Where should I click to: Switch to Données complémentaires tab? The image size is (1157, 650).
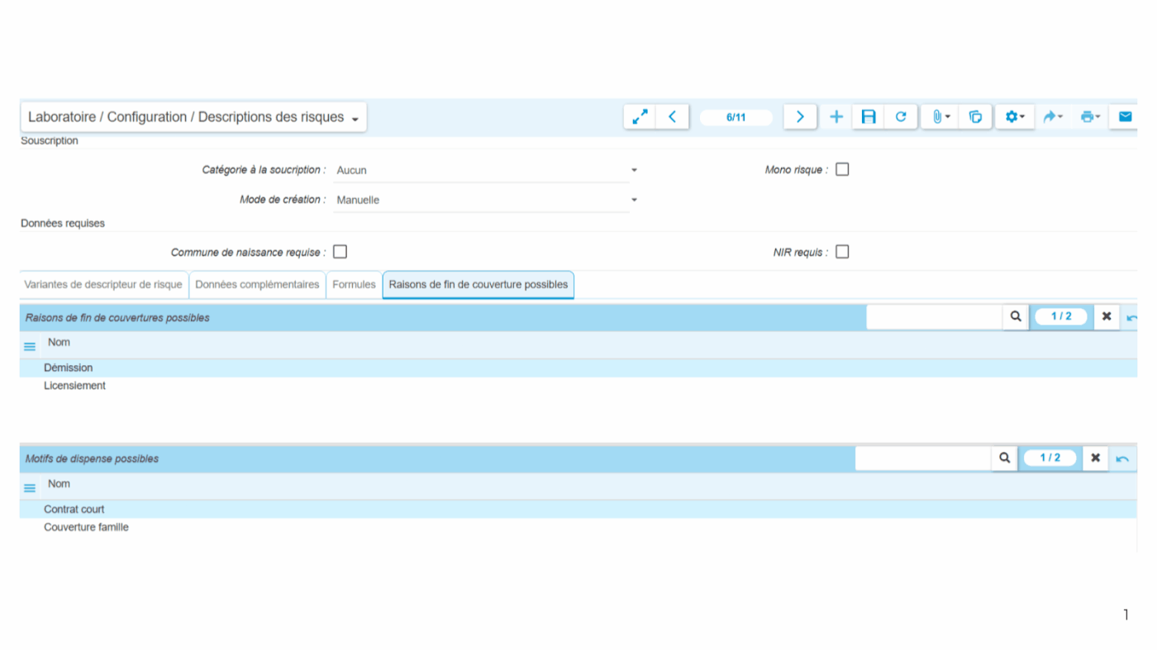(x=257, y=284)
